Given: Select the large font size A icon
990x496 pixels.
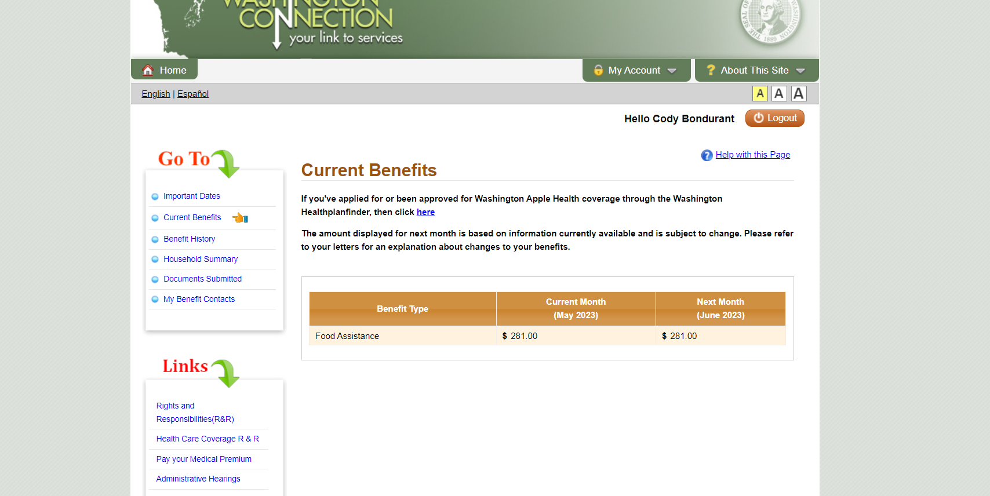Looking at the screenshot, I should (x=799, y=93).
